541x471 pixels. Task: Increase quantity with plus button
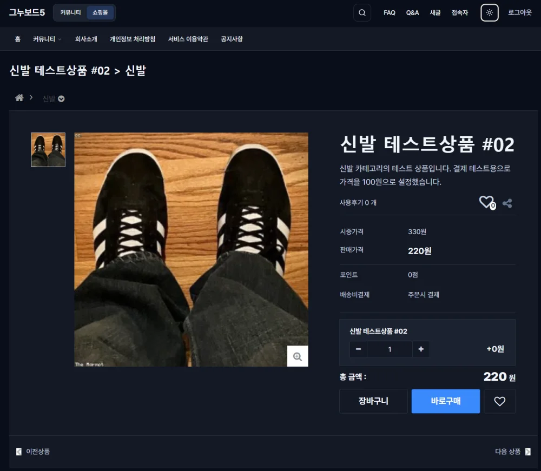click(421, 349)
